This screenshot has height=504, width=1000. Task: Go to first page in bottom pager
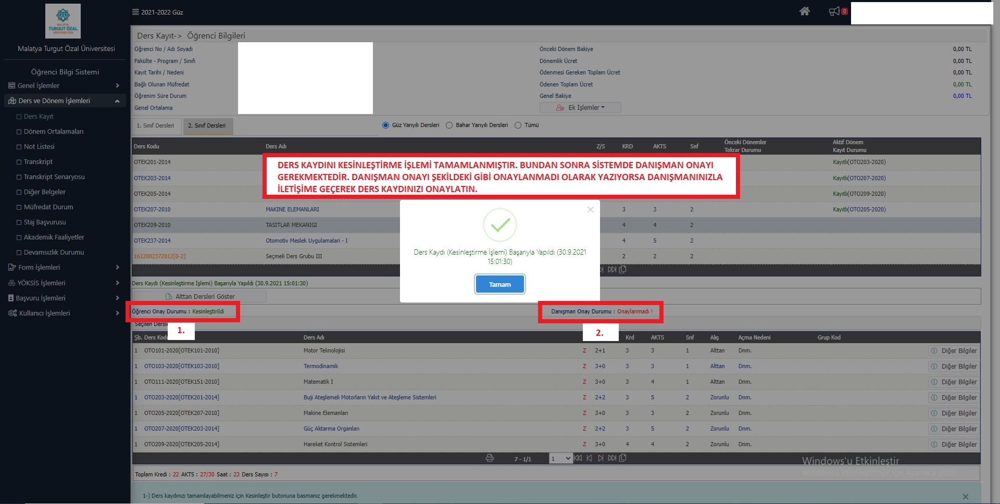coord(578,458)
